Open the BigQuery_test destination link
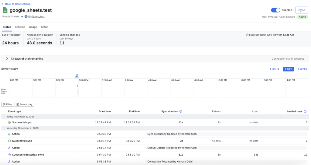The height and width of the screenshot is (165, 311). [x=36, y=16]
